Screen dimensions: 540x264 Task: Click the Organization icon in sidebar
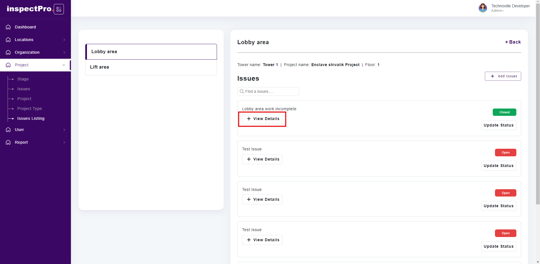pyautogui.click(x=8, y=52)
